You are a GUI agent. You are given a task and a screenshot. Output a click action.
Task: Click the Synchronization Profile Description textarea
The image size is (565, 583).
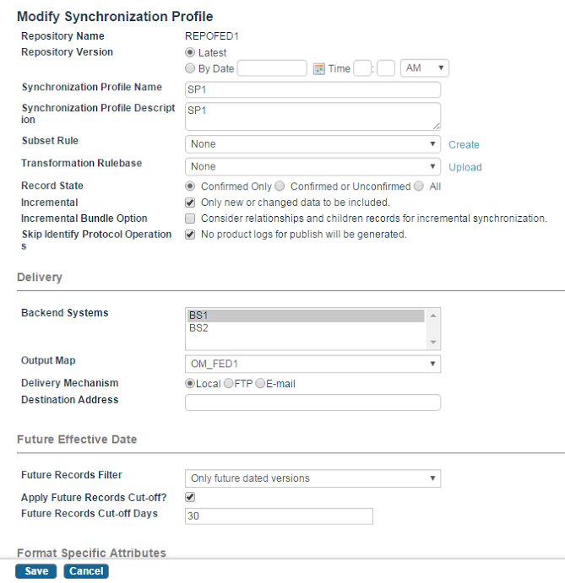(x=312, y=116)
